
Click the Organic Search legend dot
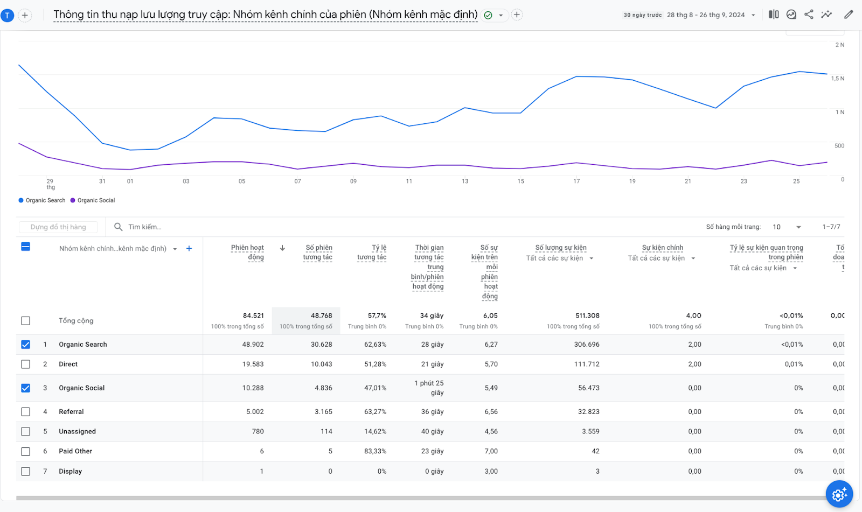coord(21,200)
